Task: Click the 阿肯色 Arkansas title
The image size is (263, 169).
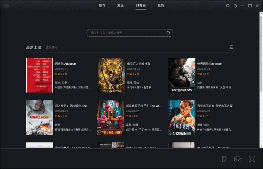Action: point(65,64)
